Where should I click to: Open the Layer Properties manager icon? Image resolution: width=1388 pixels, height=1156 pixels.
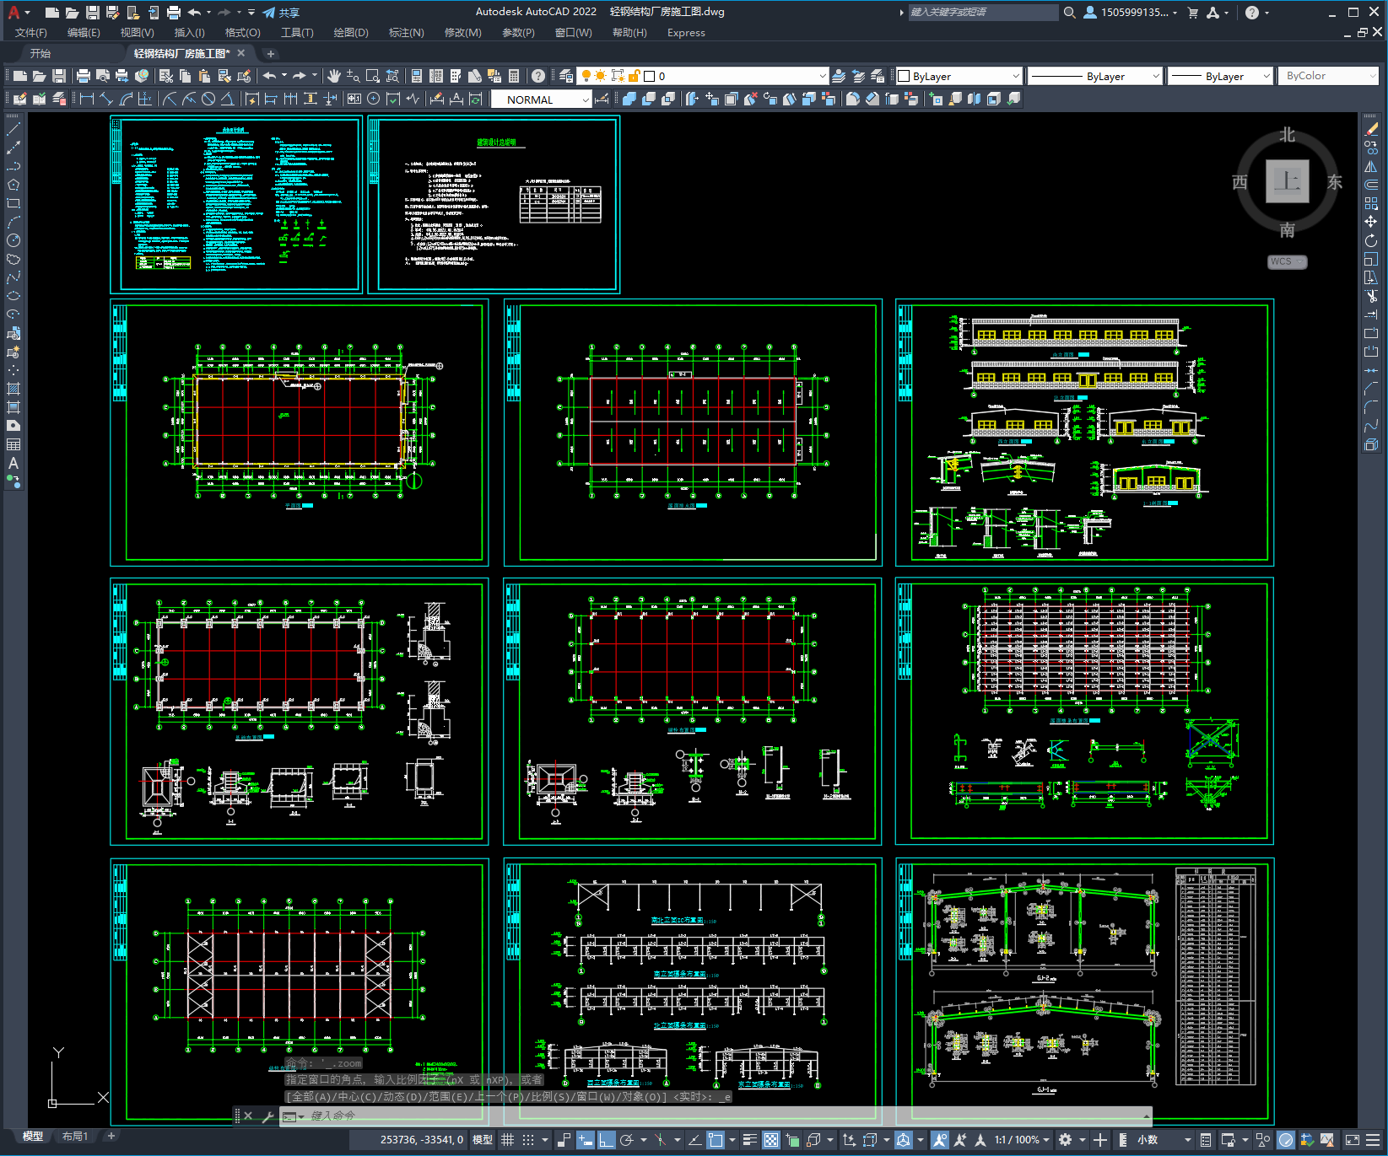[566, 76]
